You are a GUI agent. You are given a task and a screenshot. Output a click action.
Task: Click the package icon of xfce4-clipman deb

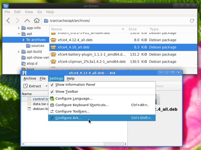(x=53, y=62)
